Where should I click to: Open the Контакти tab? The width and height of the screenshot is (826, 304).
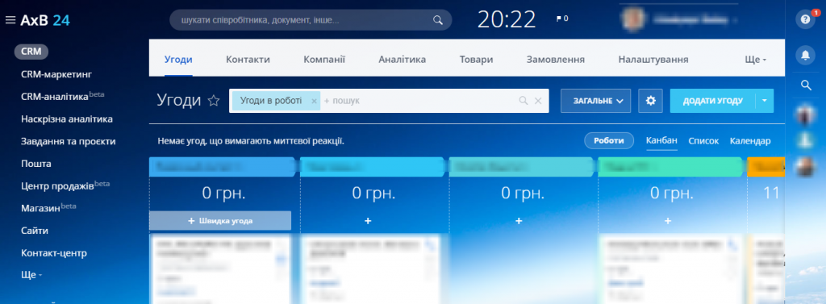click(x=248, y=60)
